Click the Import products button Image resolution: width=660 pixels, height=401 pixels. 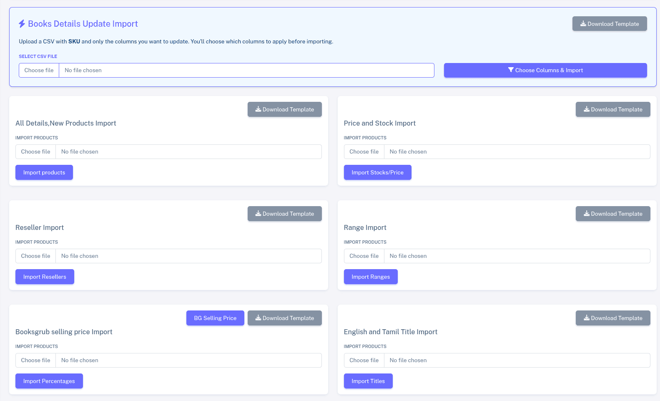coord(44,172)
